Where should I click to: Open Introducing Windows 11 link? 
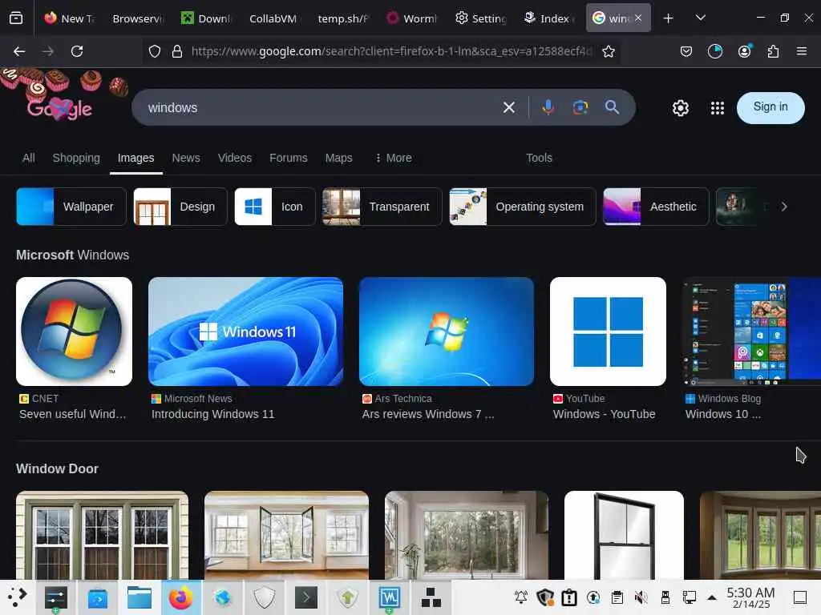[212, 414]
